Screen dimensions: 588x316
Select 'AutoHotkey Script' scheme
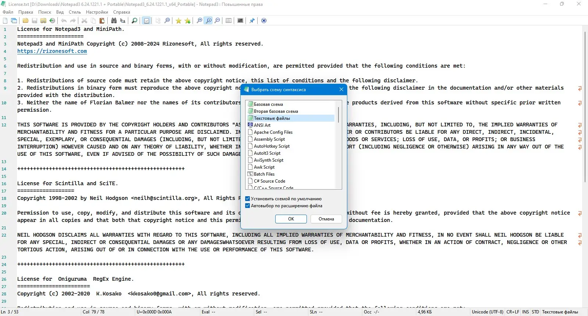(291, 146)
